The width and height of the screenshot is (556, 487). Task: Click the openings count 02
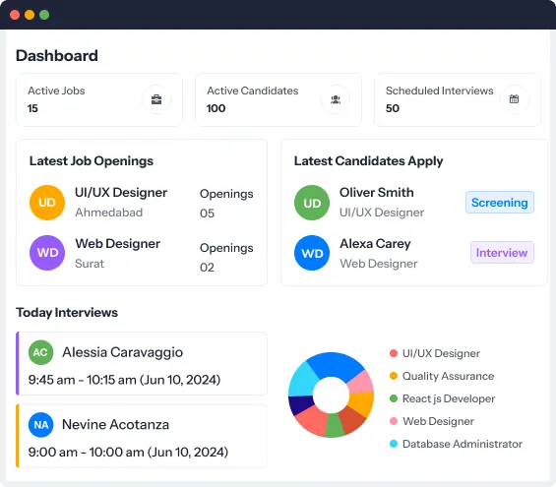(x=207, y=268)
